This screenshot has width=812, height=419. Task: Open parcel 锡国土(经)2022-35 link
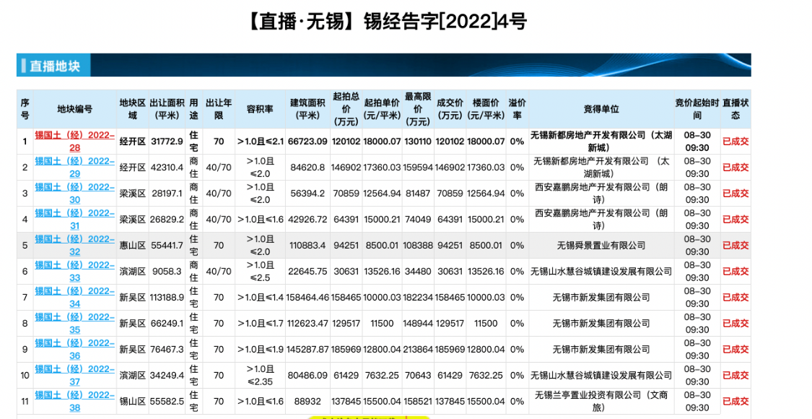(x=74, y=323)
